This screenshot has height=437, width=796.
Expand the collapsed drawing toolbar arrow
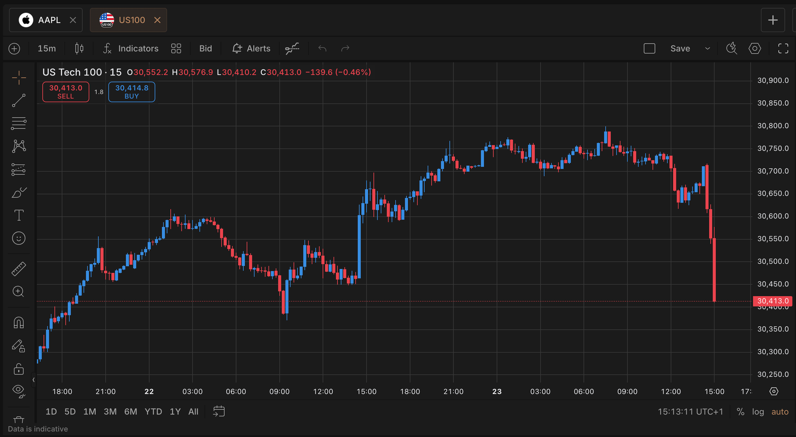coord(33,380)
